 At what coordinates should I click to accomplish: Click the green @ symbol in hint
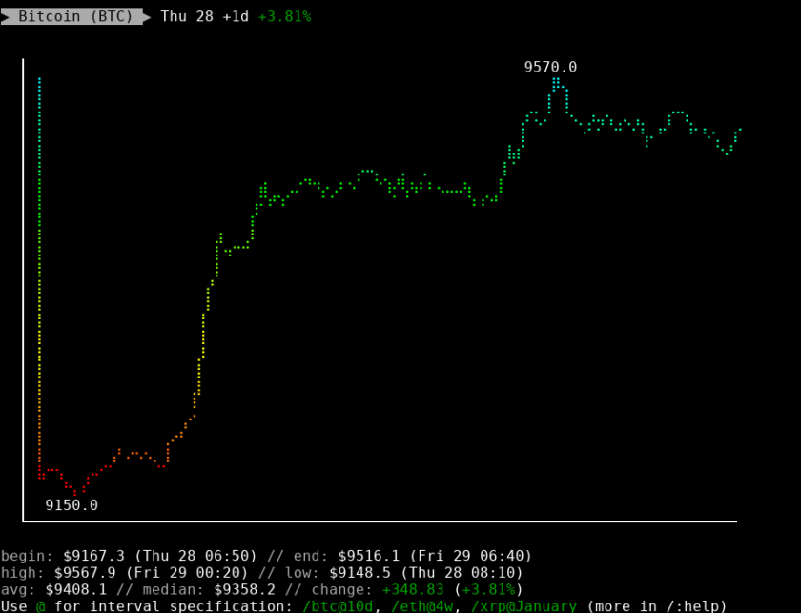click(x=40, y=606)
